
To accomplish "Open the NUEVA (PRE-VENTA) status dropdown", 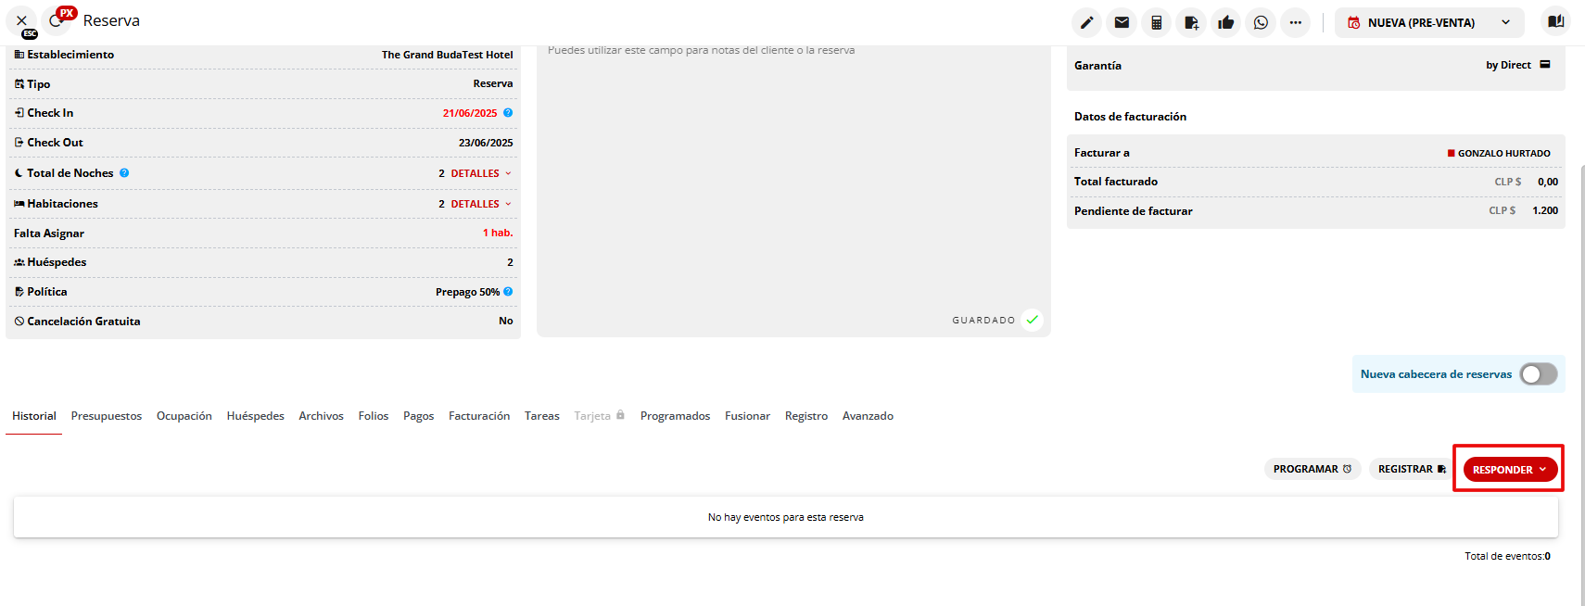I will tap(1431, 22).
